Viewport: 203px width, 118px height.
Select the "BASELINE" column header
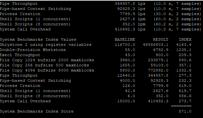125,39
